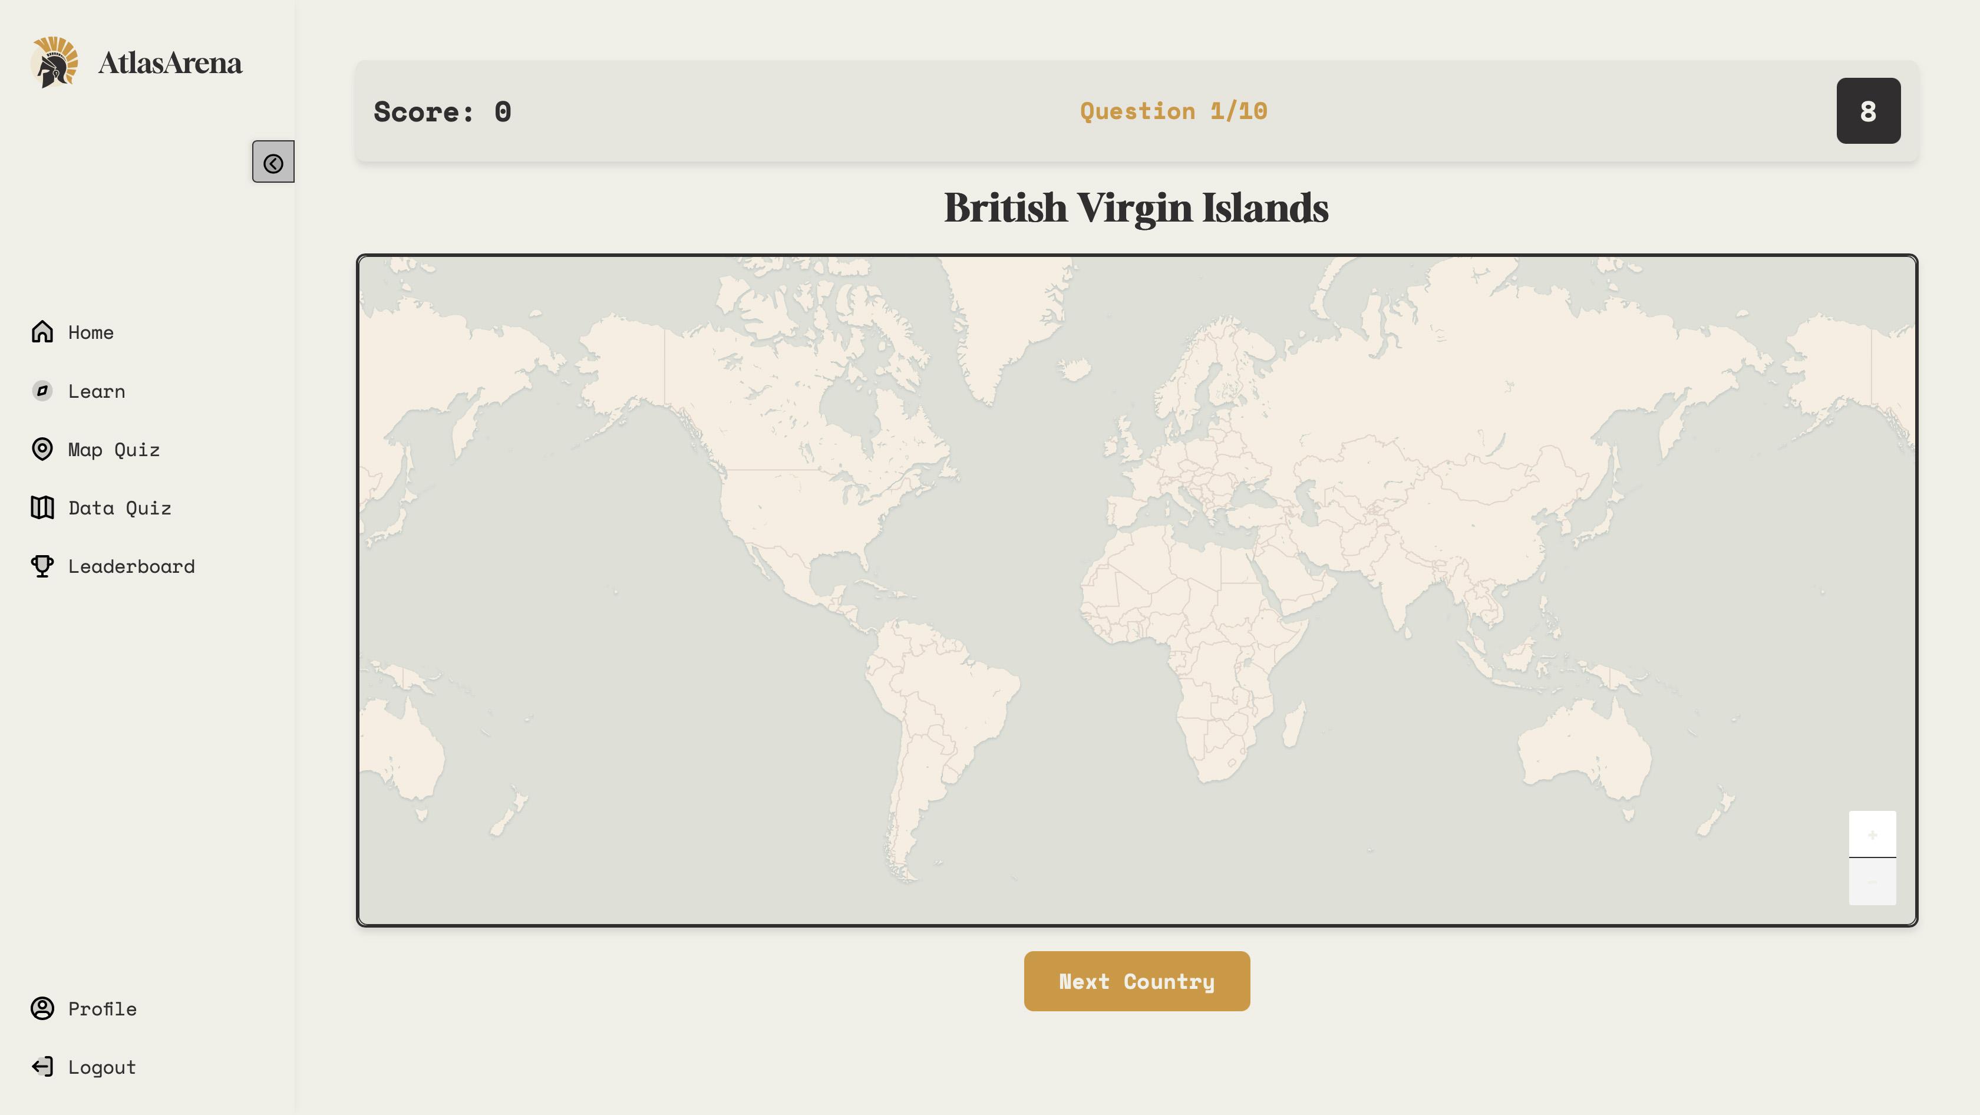
Task: Open the Leaderboard menu item
Action: tap(131, 566)
